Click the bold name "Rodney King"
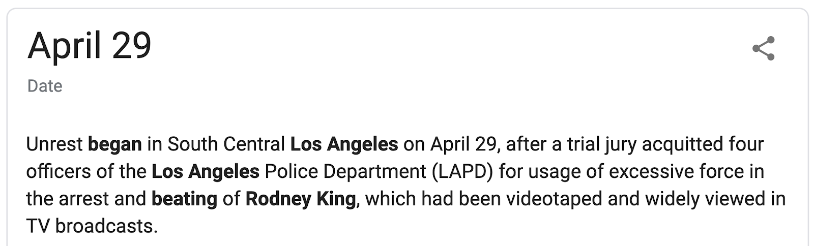The height and width of the screenshot is (246, 814). click(300, 199)
